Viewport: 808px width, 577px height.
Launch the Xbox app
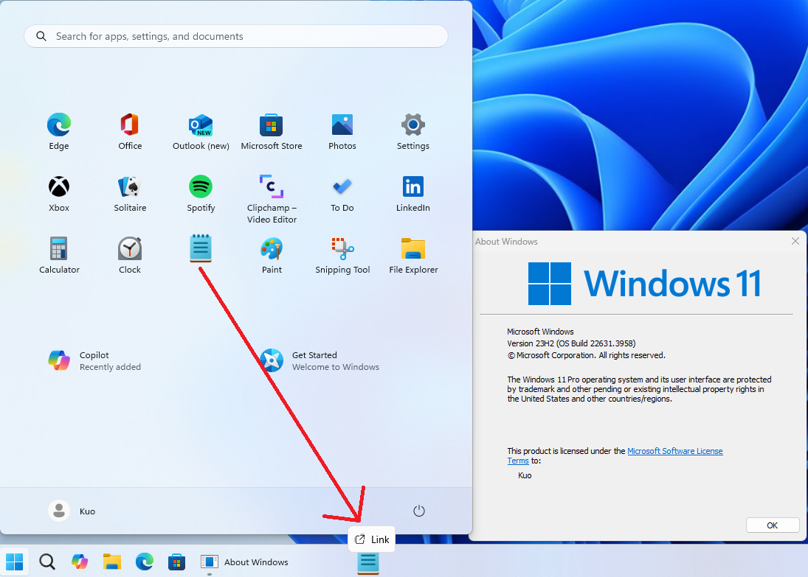[59, 194]
